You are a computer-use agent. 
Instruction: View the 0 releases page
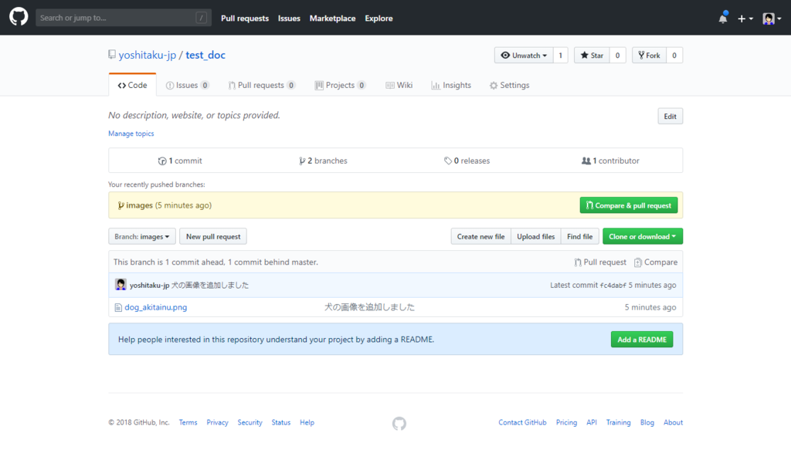(467, 161)
